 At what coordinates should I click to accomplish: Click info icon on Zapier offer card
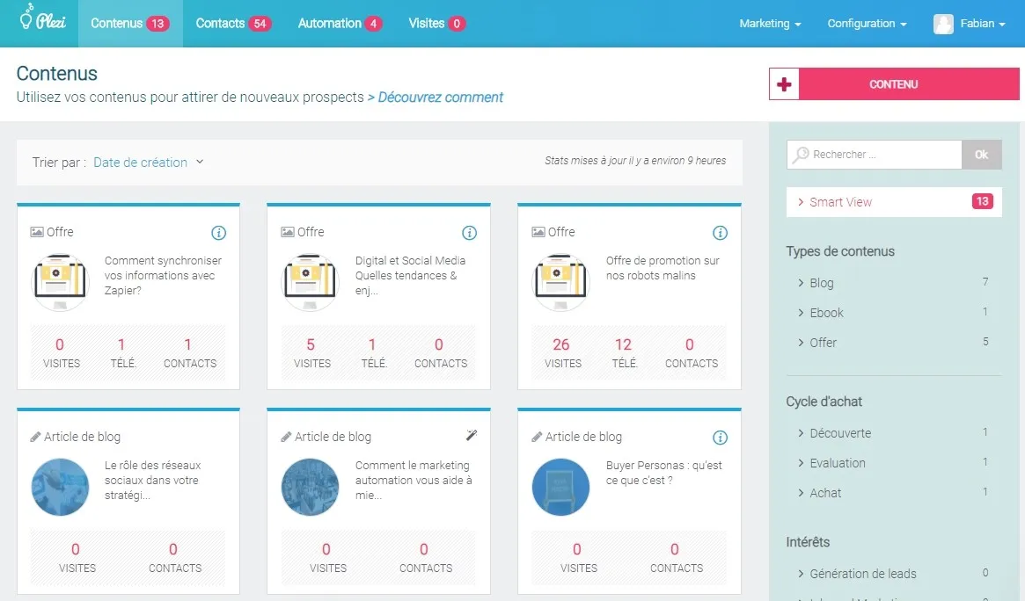click(219, 233)
